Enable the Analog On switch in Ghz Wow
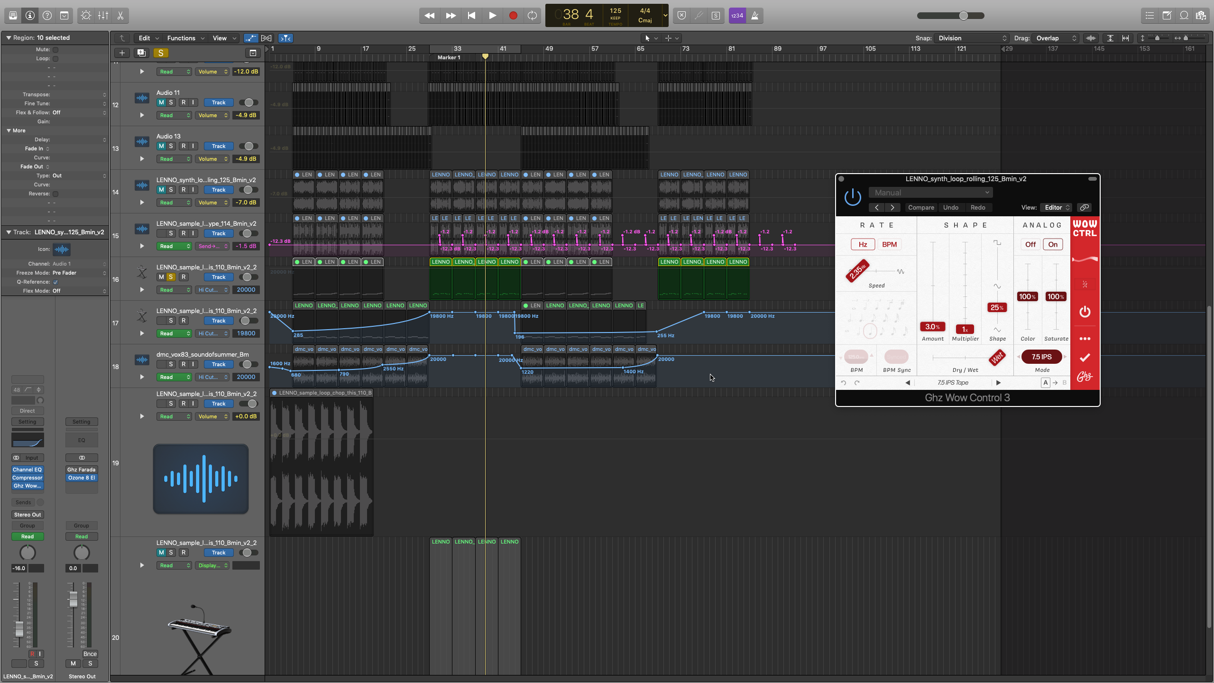This screenshot has width=1214, height=683. pyautogui.click(x=1053, y=244)
